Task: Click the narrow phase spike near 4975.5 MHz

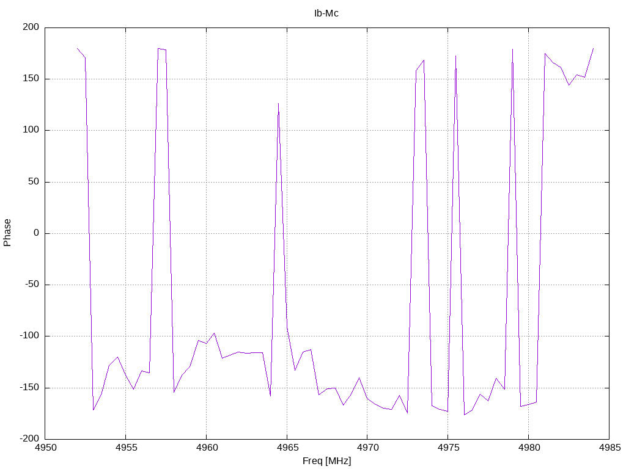Action: (x=455, y=57)
